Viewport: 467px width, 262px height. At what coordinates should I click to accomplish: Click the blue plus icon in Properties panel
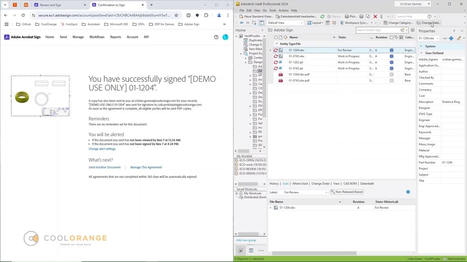click(451, 38)
